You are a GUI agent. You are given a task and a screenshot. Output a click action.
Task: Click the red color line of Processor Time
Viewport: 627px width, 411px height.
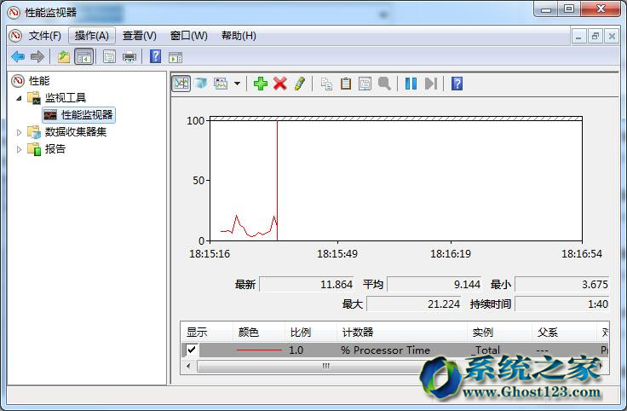point(259,350)
